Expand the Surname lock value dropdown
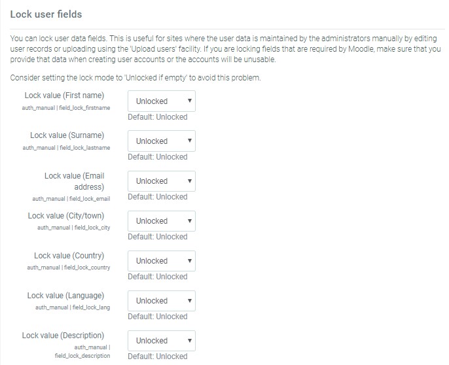Image resolution: width=449 pixels, height=365 pixels. point(162,141)
